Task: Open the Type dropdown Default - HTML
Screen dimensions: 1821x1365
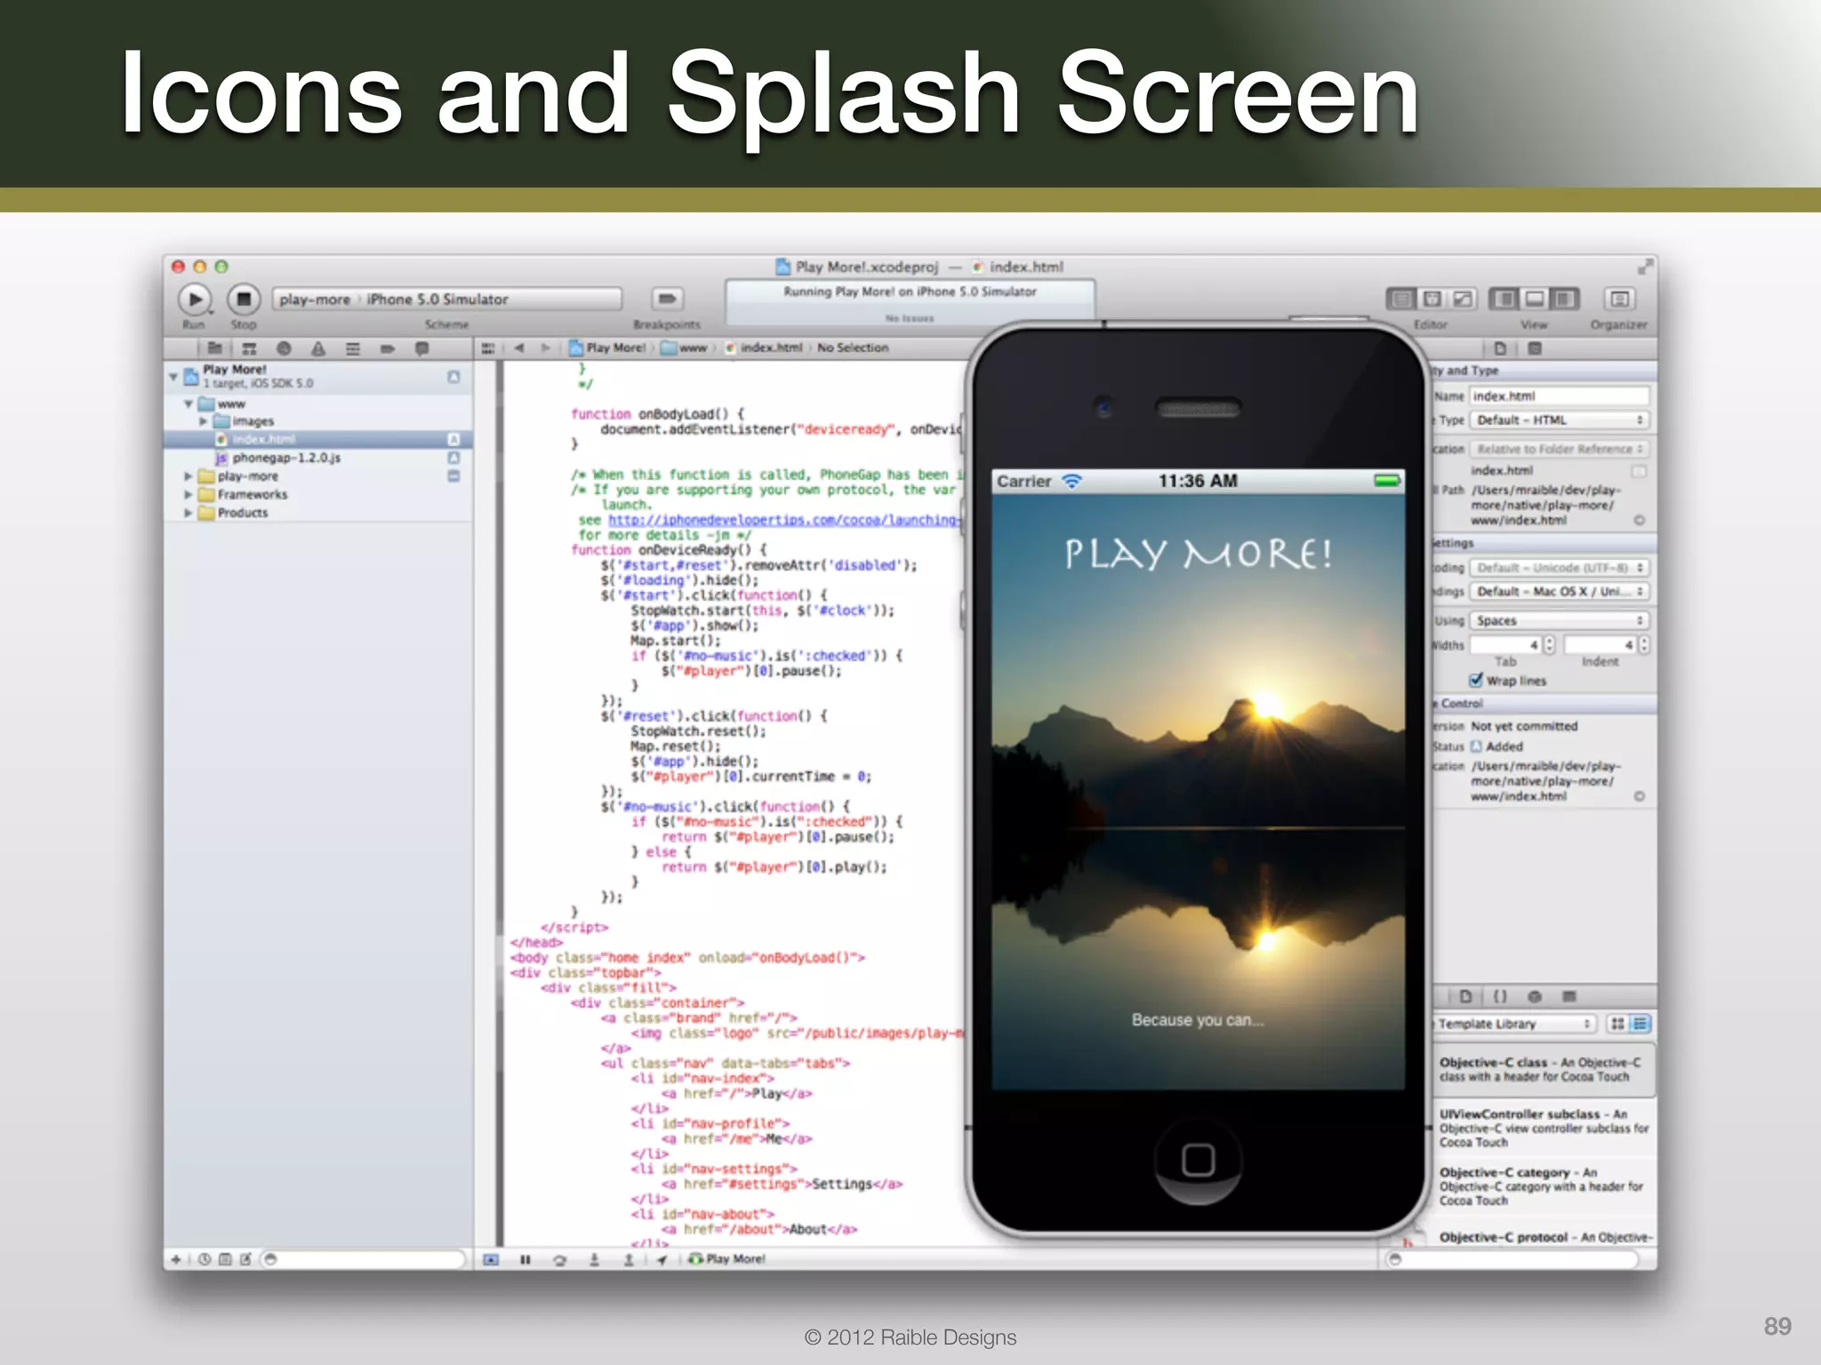Action: 1560,420
